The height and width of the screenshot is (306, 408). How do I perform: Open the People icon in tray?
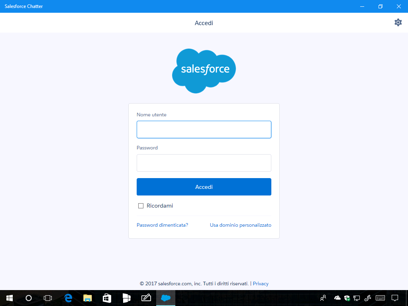(x=323, y=298)
